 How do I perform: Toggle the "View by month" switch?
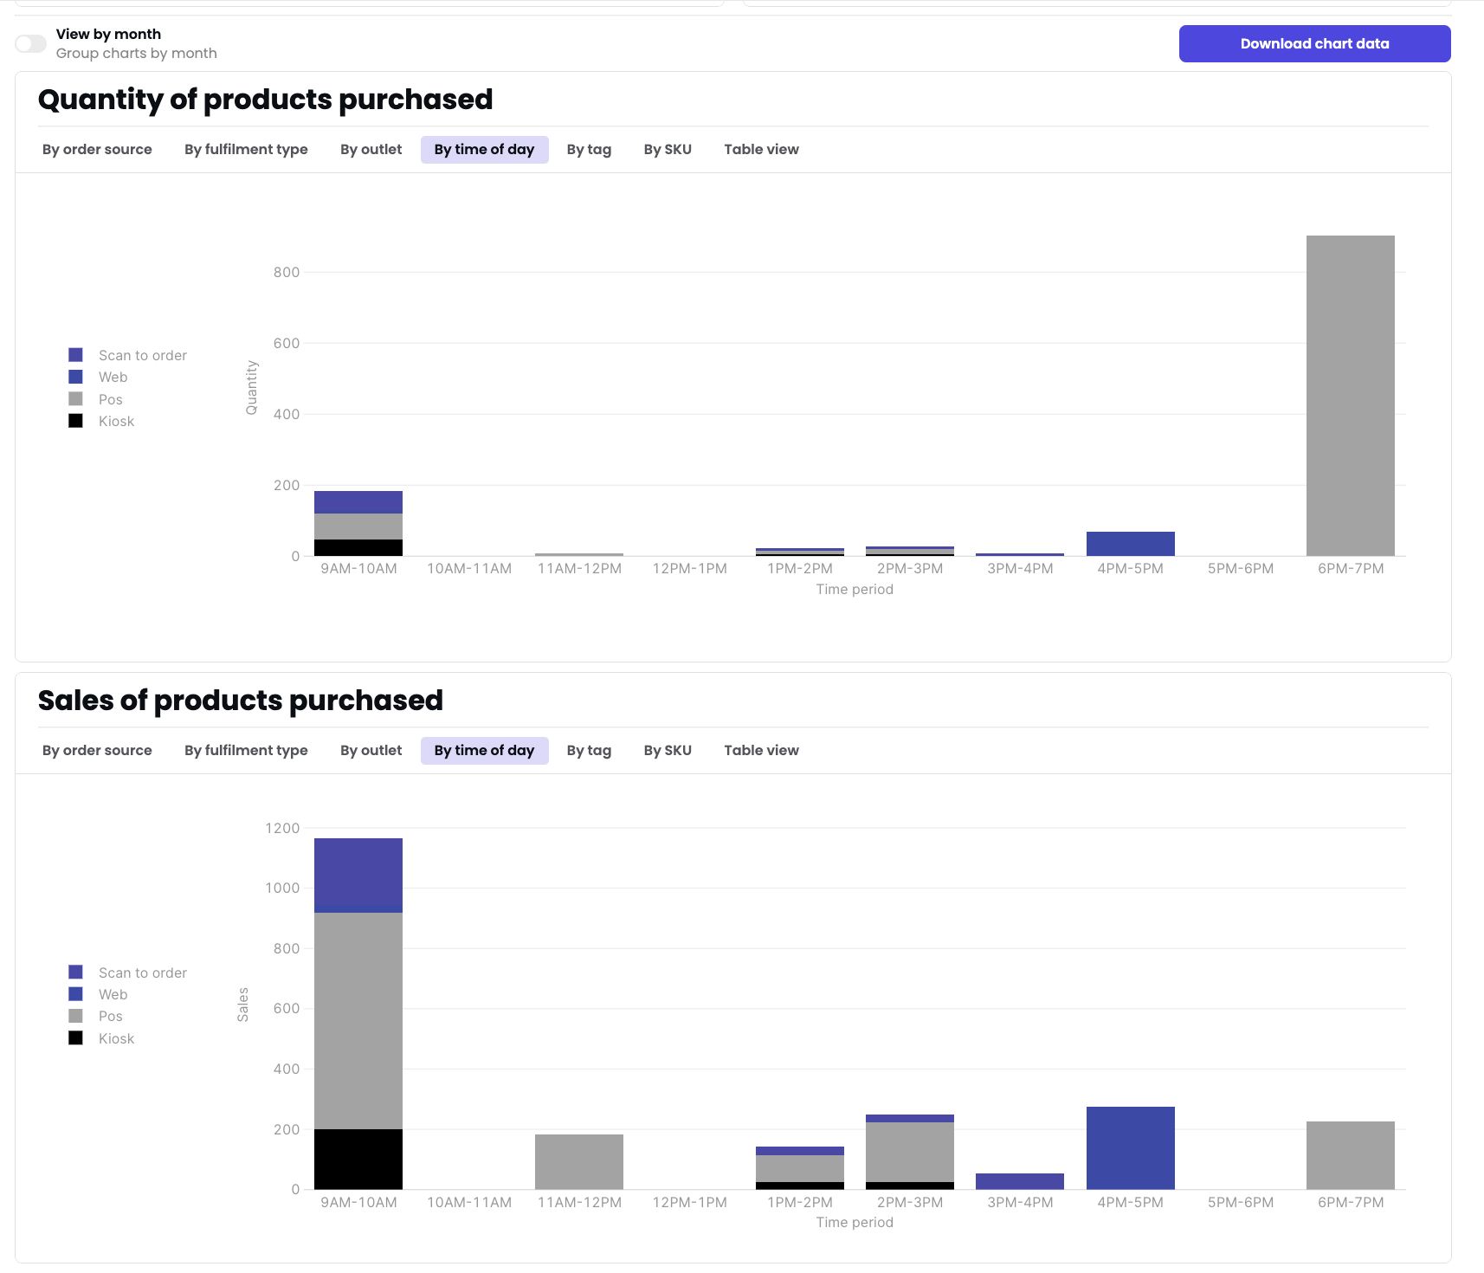point(30,43)
